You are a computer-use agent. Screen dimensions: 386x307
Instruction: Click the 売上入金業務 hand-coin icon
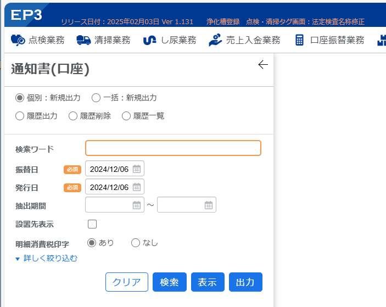[x=215, y=40]
